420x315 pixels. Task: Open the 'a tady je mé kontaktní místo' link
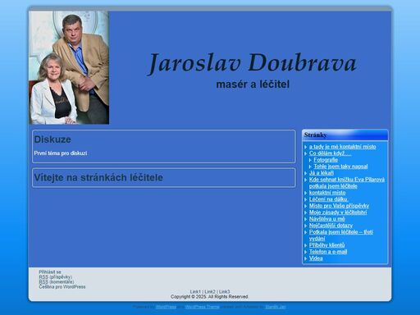[342, 147]
